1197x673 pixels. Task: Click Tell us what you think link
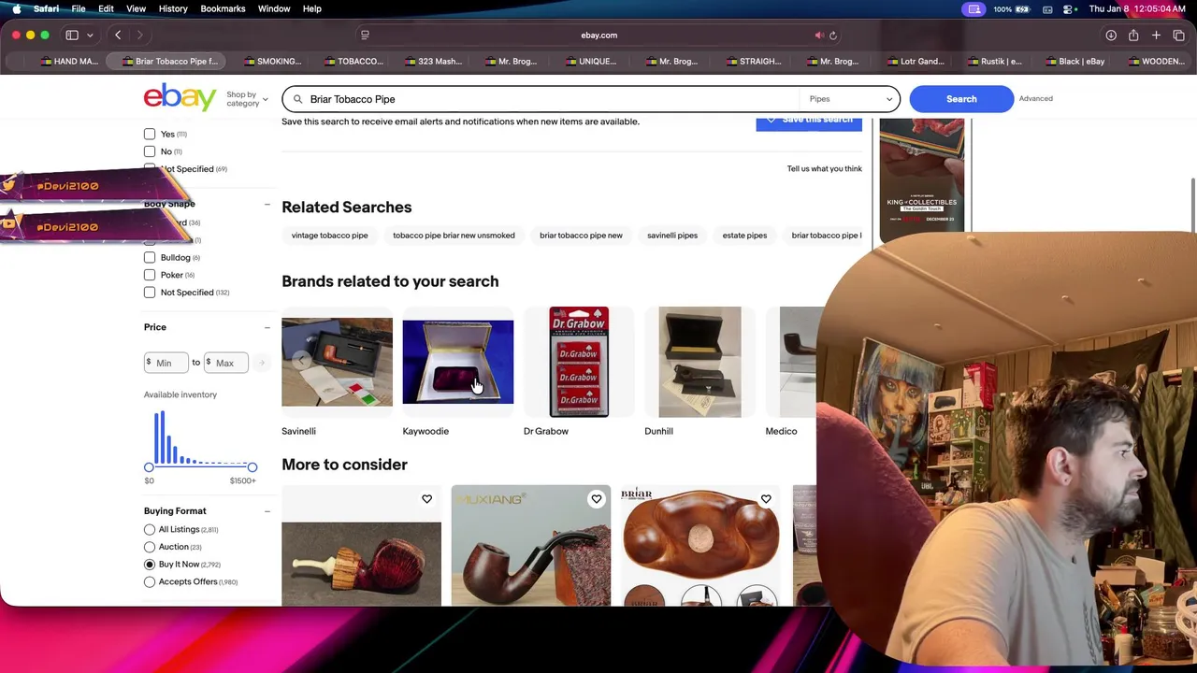click(824, 169)
